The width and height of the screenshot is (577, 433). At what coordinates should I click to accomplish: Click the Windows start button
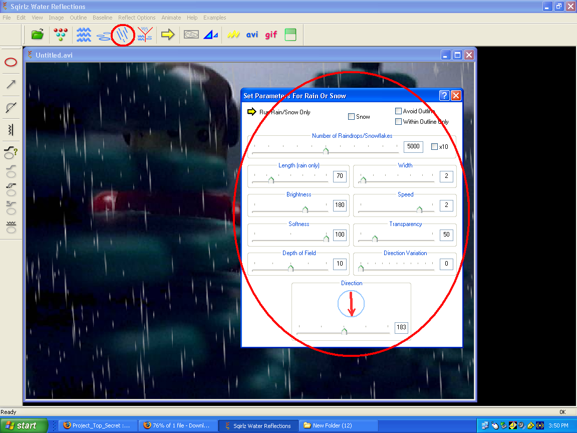click(24, 425)
